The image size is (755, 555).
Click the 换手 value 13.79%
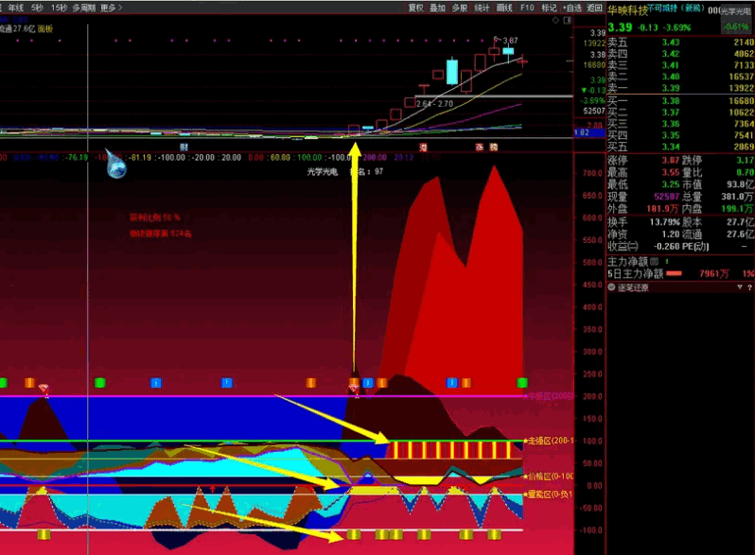pos(664,222)
